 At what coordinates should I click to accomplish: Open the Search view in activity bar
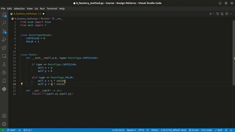[4, 23]
